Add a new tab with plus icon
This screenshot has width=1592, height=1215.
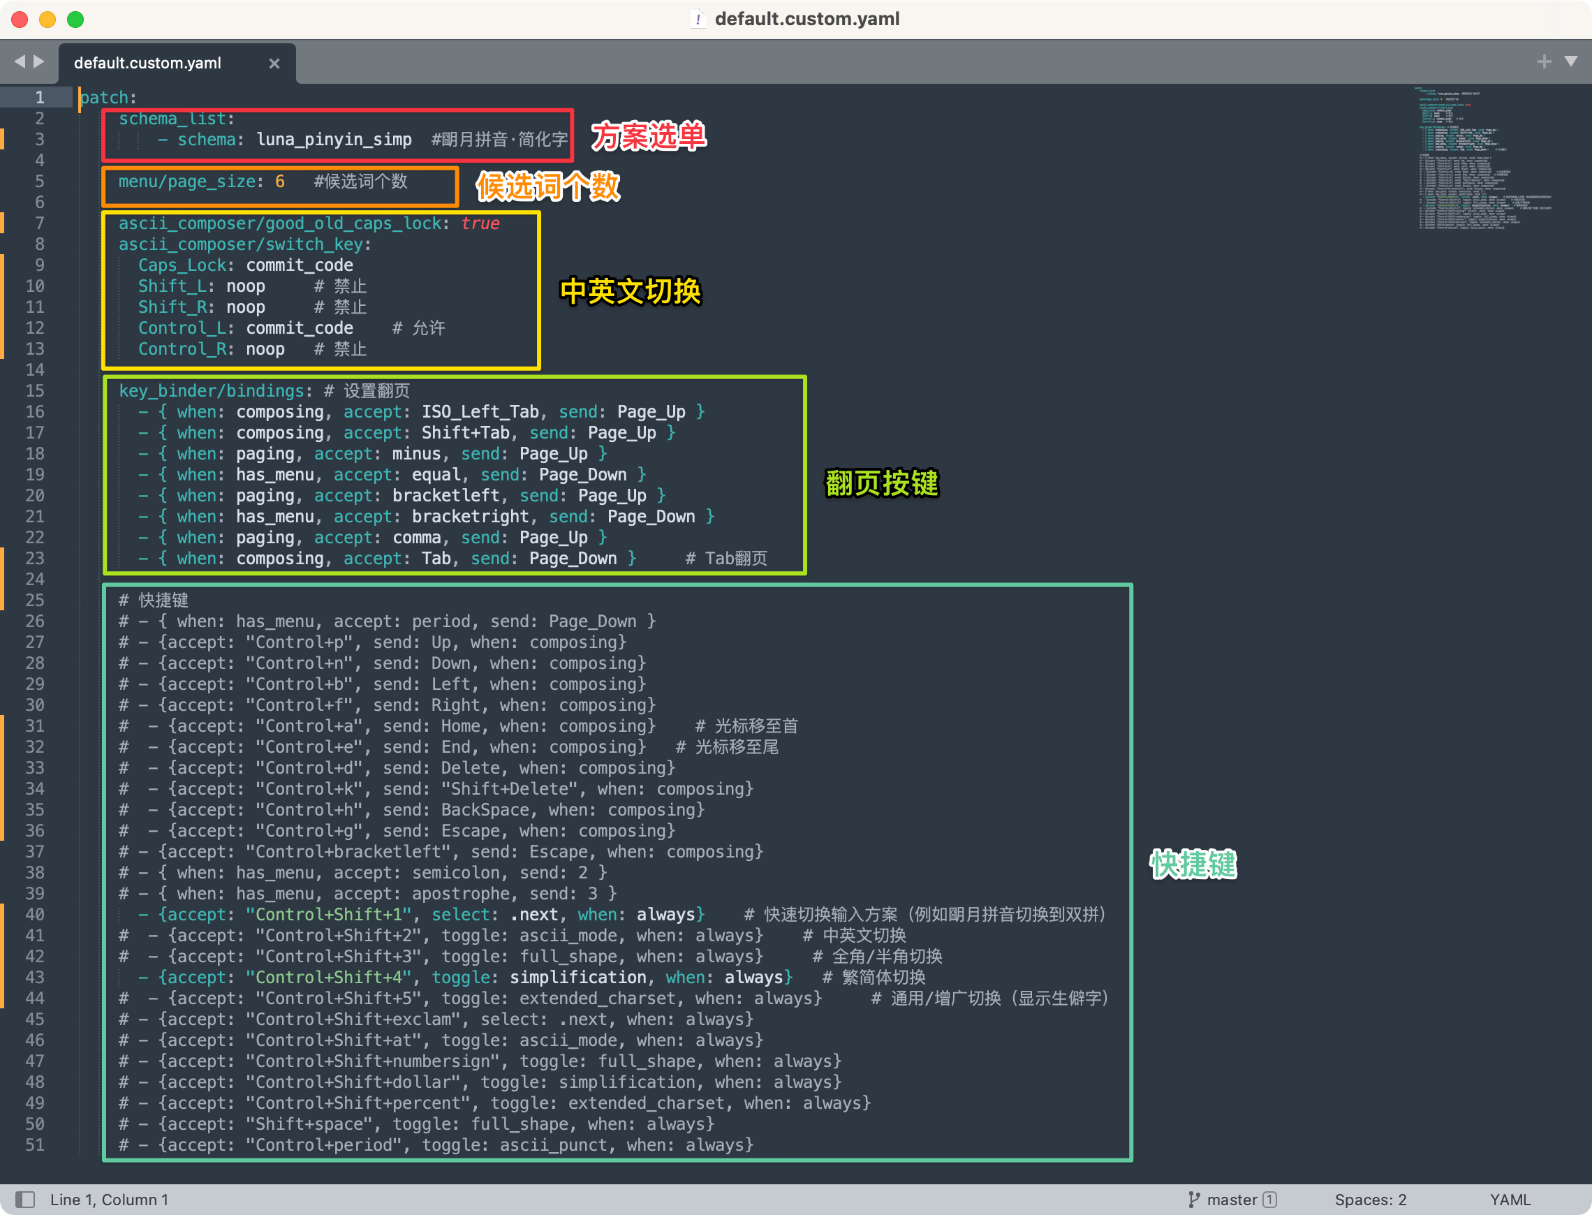1545,62
